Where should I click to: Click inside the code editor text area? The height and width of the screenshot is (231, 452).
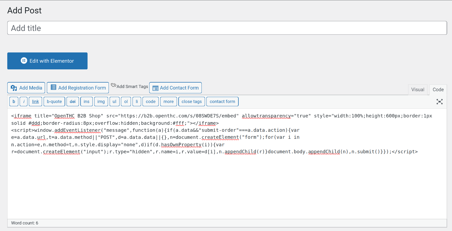[227, 164]
